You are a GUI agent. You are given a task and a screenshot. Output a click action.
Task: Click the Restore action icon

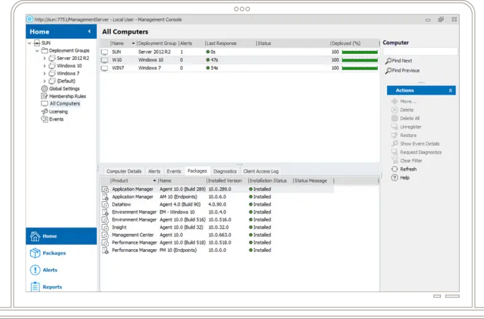[395, 135]
